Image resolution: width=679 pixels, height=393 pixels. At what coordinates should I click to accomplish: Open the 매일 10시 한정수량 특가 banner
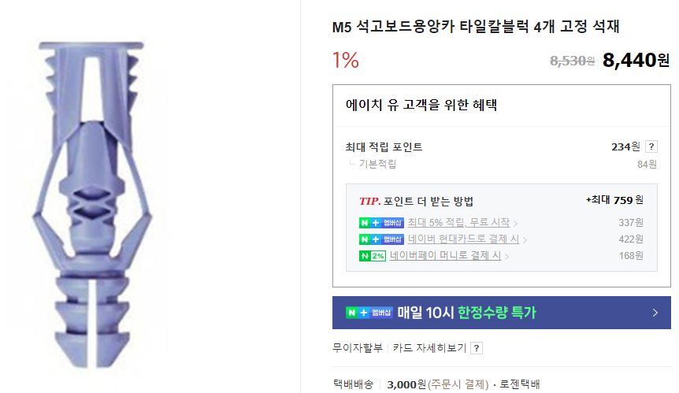click(x=466, y=313)
